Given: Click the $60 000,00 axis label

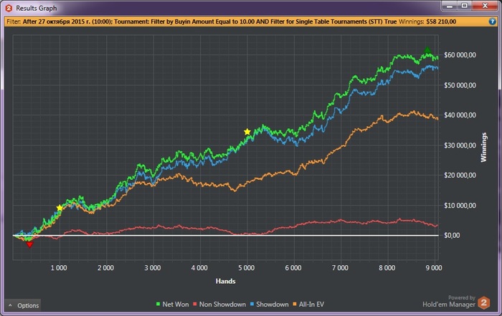Looking at the screenshot, I should 460,55.
